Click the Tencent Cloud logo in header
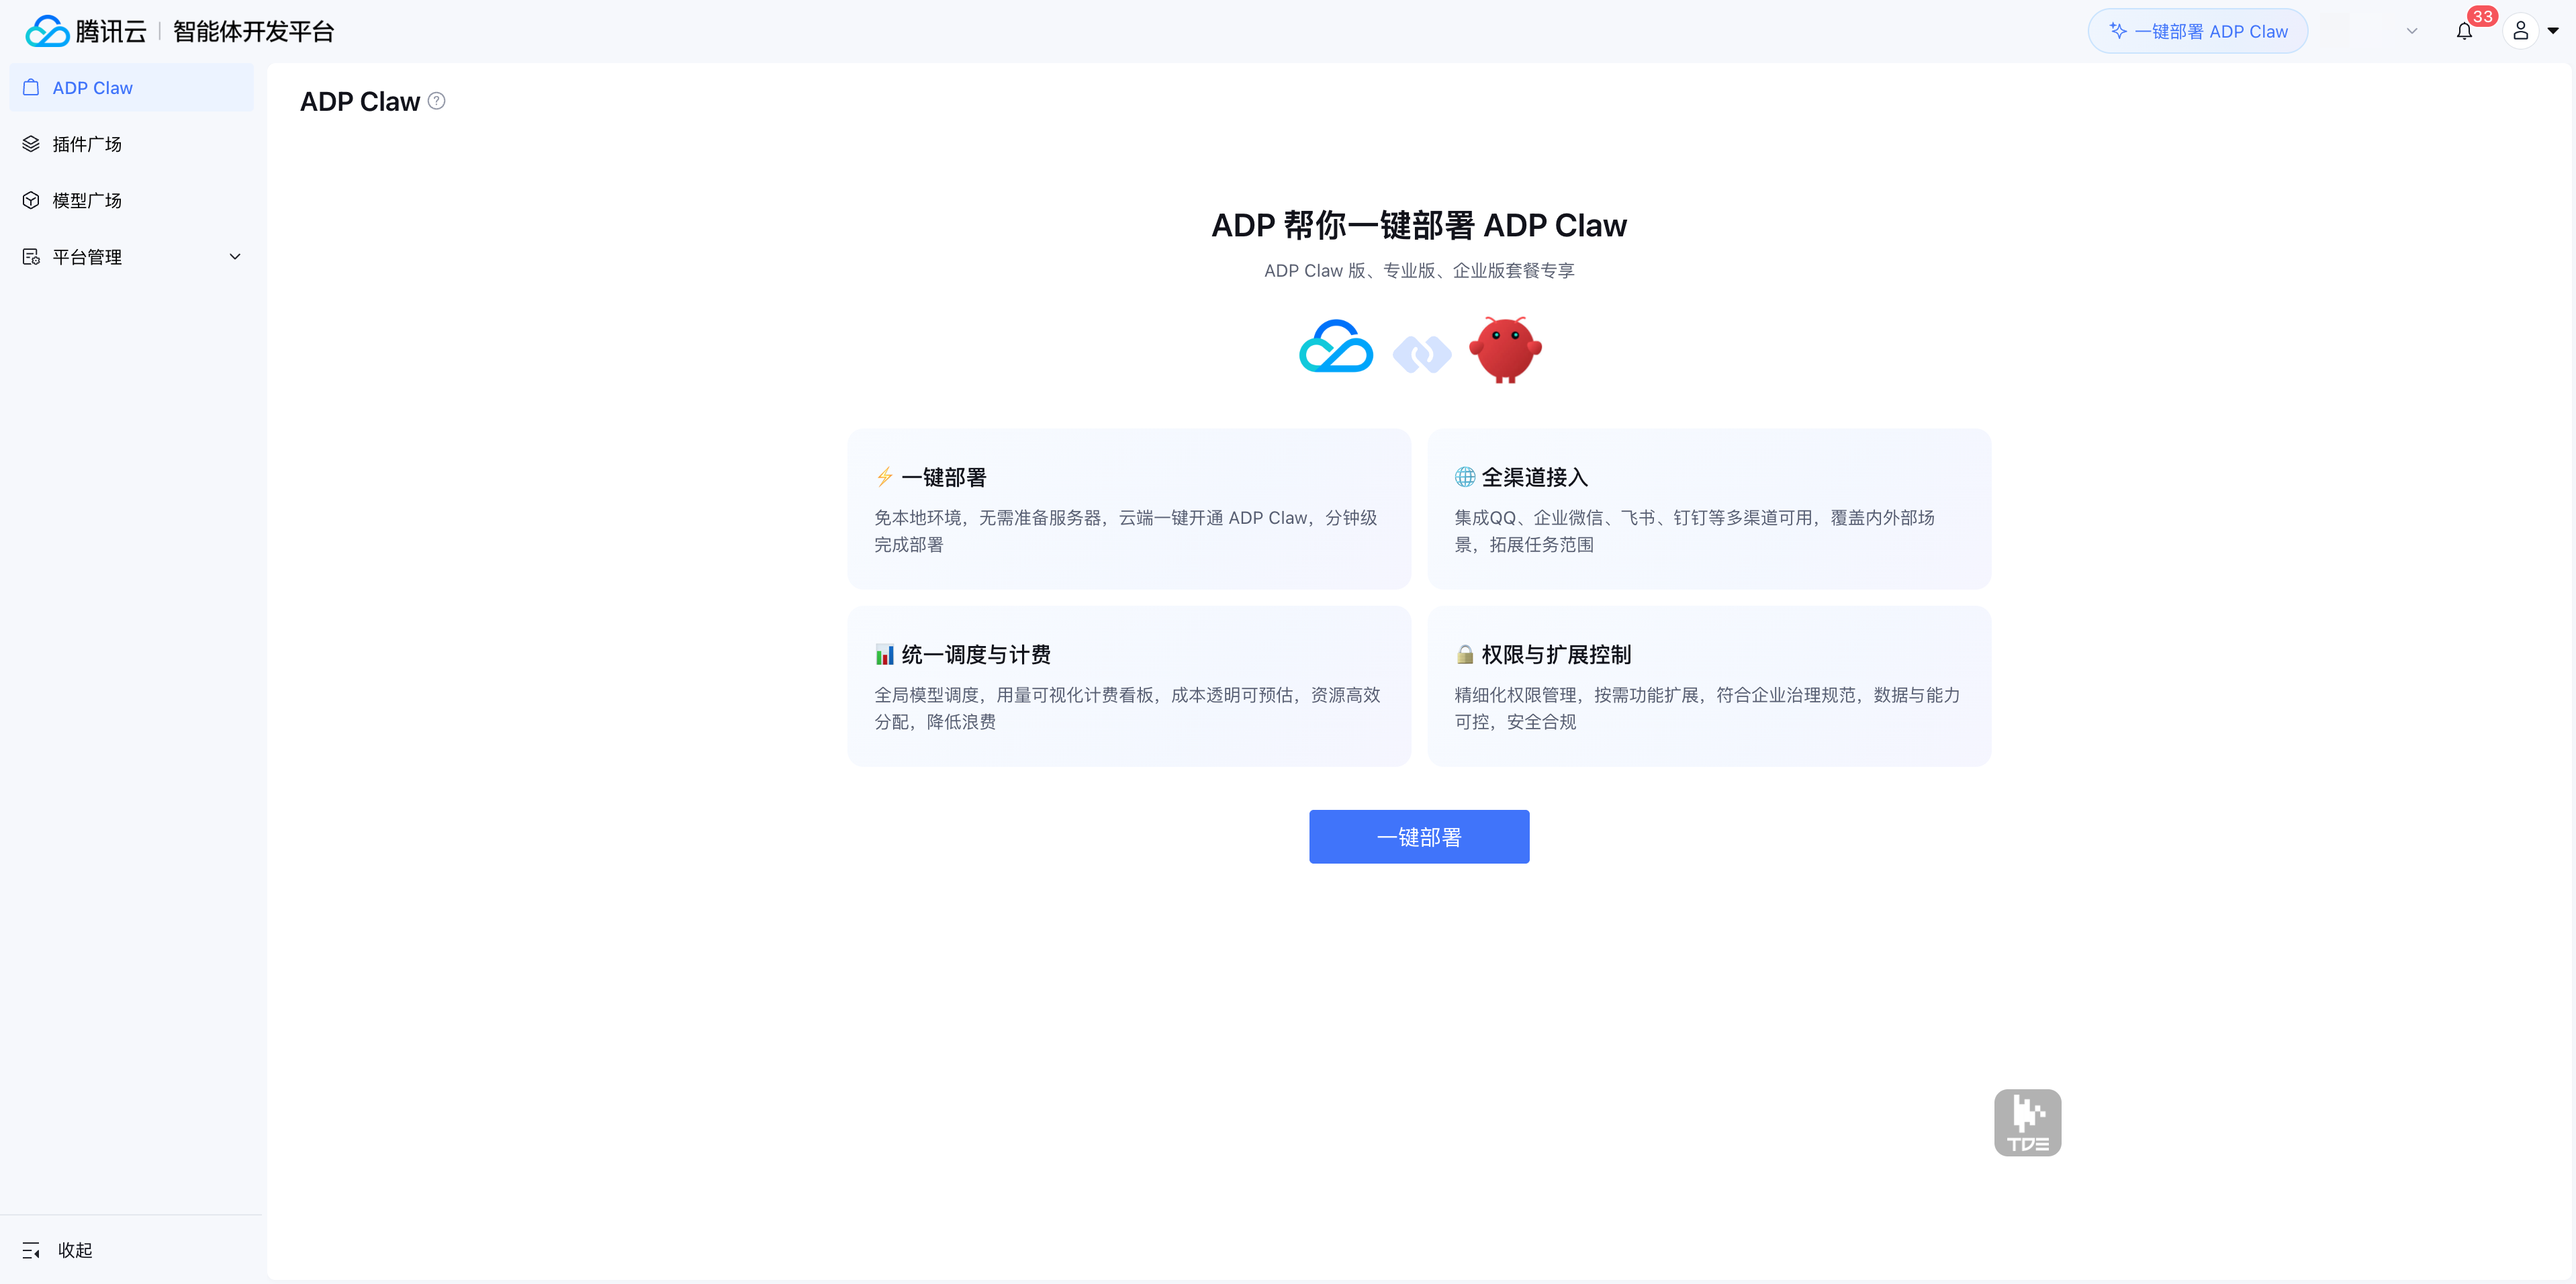The image size is (2576, 1284). point(86,31)
